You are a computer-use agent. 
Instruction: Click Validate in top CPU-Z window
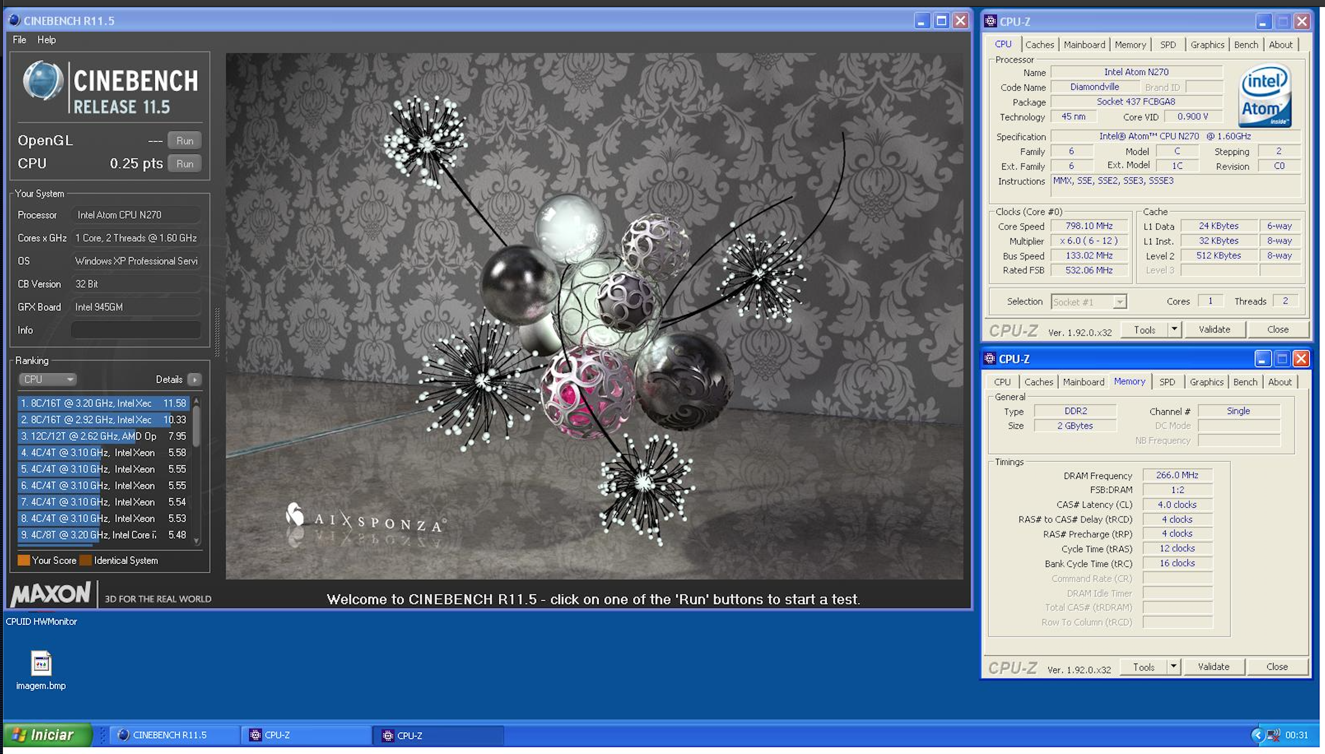(1214, 329)
